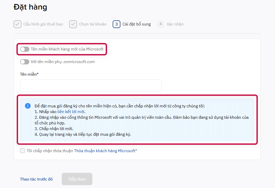This screenshot has height=188, width=275.
Task: Open the Chọn tài khoản step label
Action: pyautogui.click(x=93, y=24)
